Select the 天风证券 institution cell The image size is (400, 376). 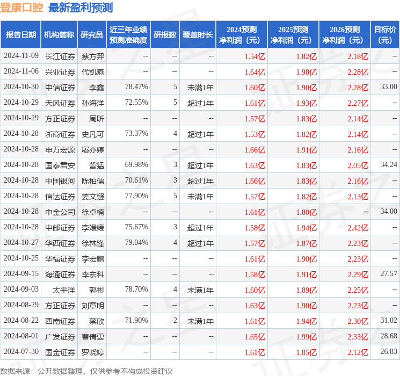pyautogui.click(x=60, y=103)
